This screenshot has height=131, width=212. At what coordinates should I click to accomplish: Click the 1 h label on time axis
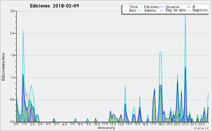[x=24, y=124]
